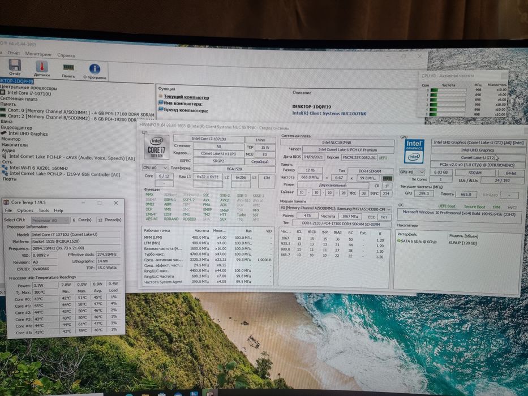Click the Intel Core i7 logo in the summary window

click(x=156, y=148)
